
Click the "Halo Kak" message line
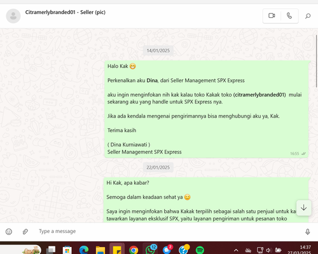point(121,66)
